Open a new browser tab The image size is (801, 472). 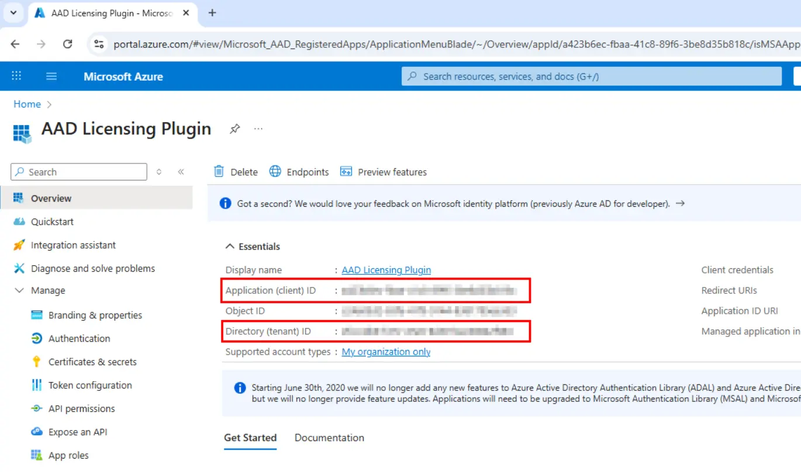[212, 13]
